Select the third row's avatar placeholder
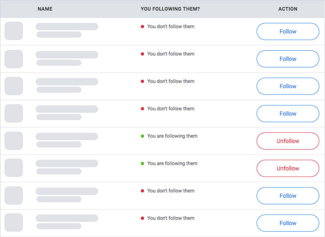325x237 pixels. click(x=14, y=86)
